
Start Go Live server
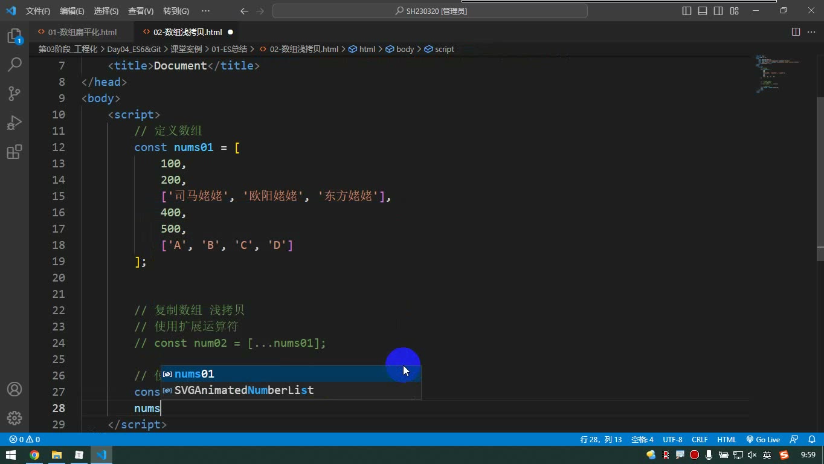[763, 440]
